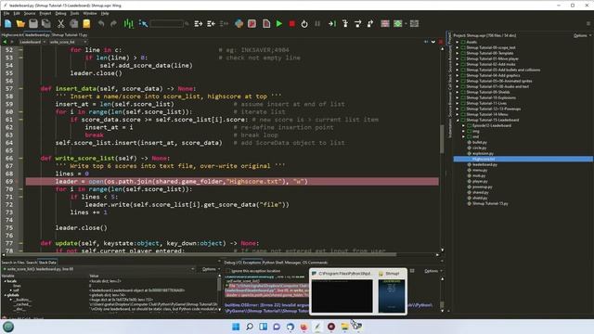Open the Leaderboard class dropdown

click(x=32, y=42)
